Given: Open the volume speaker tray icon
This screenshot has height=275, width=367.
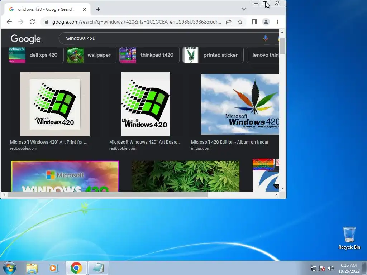Looking at the screenshot, I should tap(331, 268).
